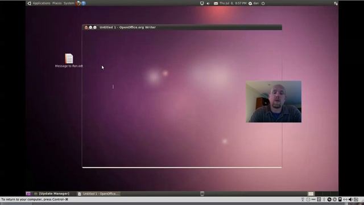Open the System menu
The image size is (364, 205).
69,3
